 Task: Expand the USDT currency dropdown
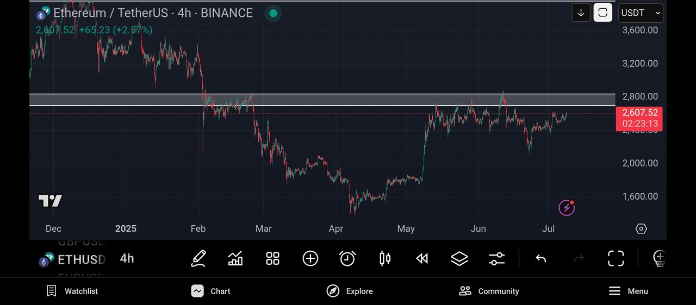[x=641, y=13]
